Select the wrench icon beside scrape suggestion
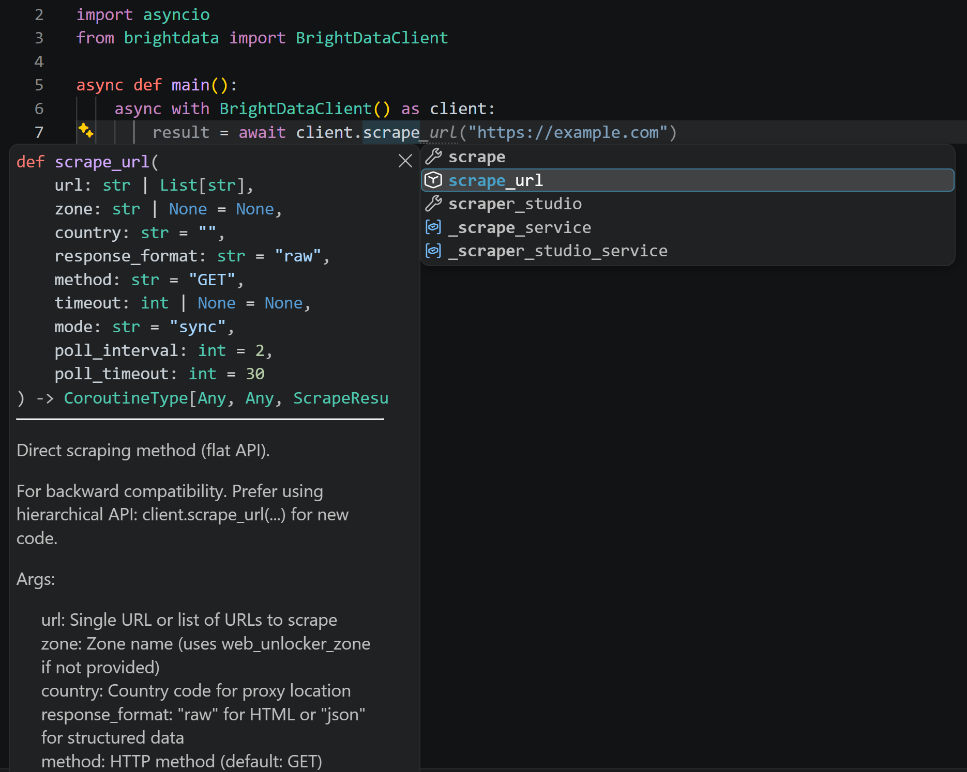The image size is (967, 772). (x=433, y=157)
